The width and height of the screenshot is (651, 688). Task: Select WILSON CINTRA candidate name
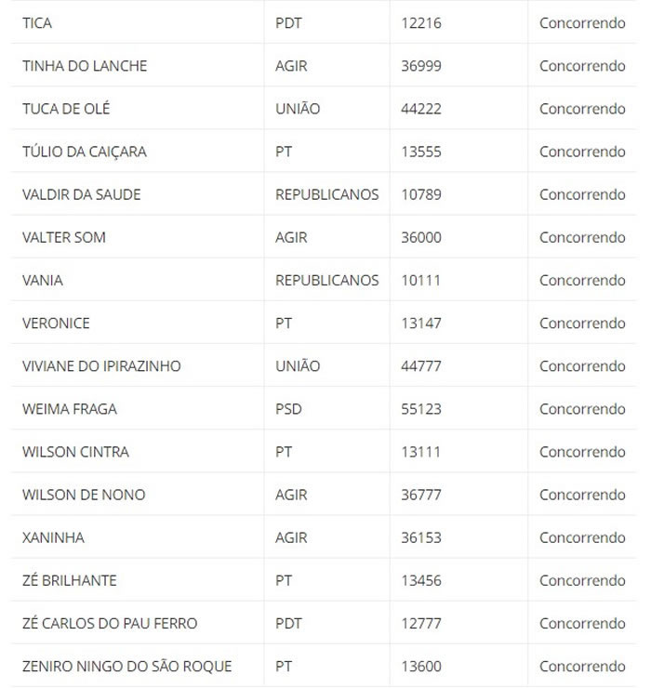pyautogui.click(x=76, y=452)
